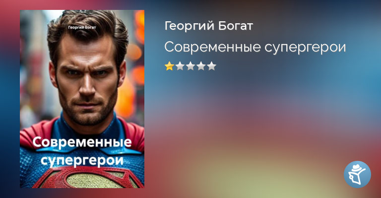
Task: Rate the book four stars
Action: point(201,66)
